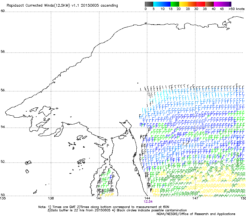Image resolution: width=246 pixels, height=216 pixels.
Task: Click the Rapidscat Corrected Winds title text
Action: tap(62, 5)
